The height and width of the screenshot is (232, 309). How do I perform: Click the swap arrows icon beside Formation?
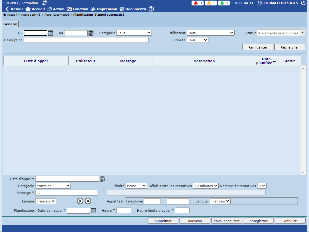click(x=45, y=3)
